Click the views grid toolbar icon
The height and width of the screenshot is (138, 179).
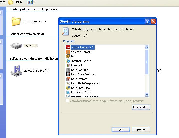tap(30, 2)
